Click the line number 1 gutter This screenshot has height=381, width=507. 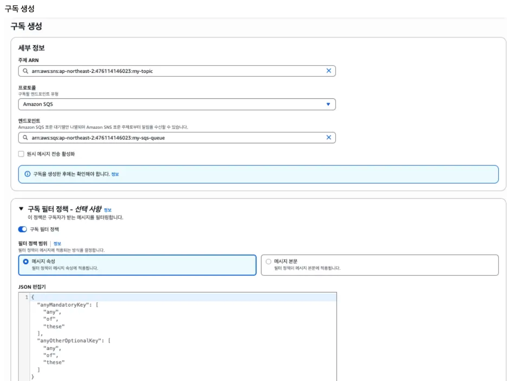(27, 297)
